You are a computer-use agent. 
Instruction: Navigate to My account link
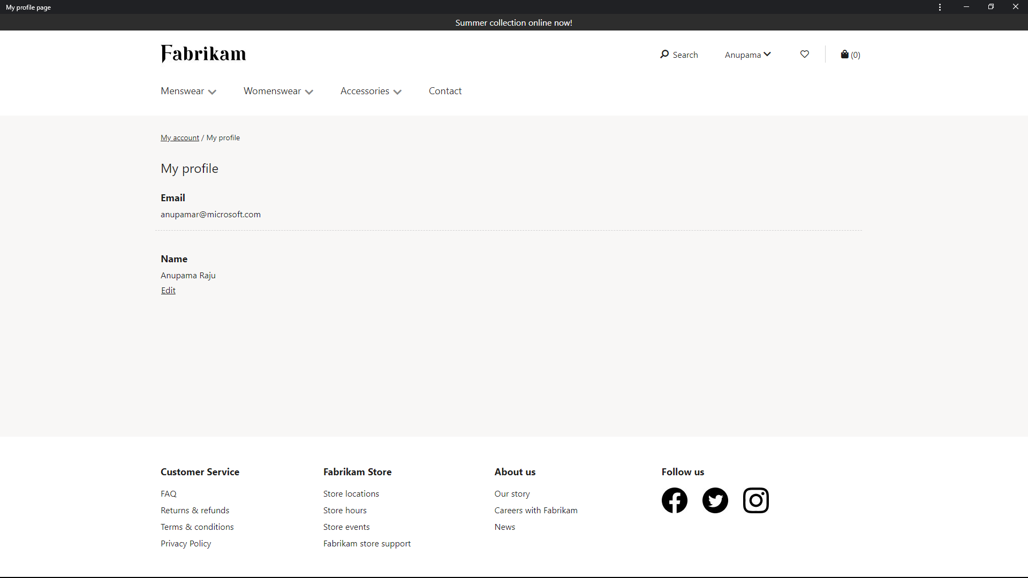click(179, 137)
